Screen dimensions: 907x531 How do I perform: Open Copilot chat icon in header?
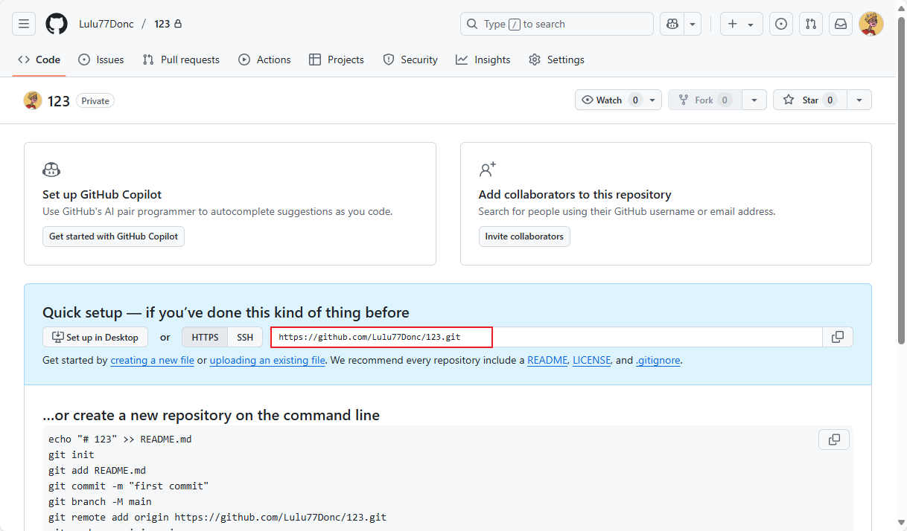tap(672, 24)
